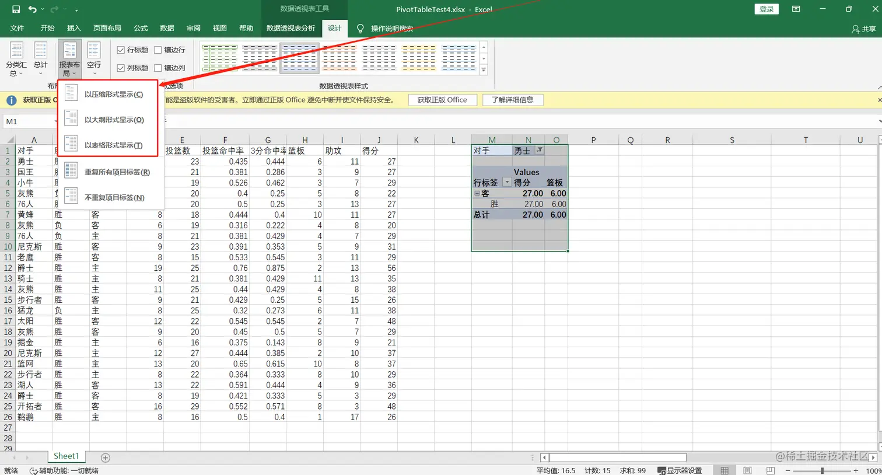Viewport: 882px width, 475px height.
Task: Open Quick Access Toolbar customize arrow
Action: pos(76,10)
